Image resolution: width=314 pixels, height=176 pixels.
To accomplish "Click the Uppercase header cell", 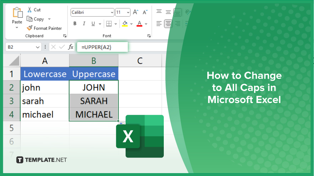I will pos(94,74).
